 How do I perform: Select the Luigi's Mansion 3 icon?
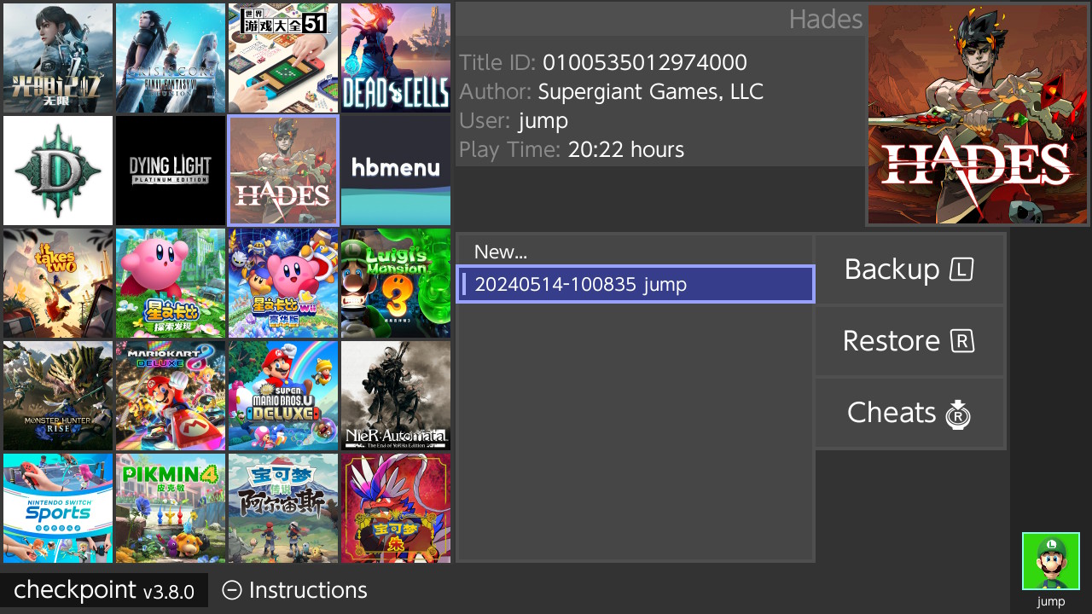[x=396, y=283]
